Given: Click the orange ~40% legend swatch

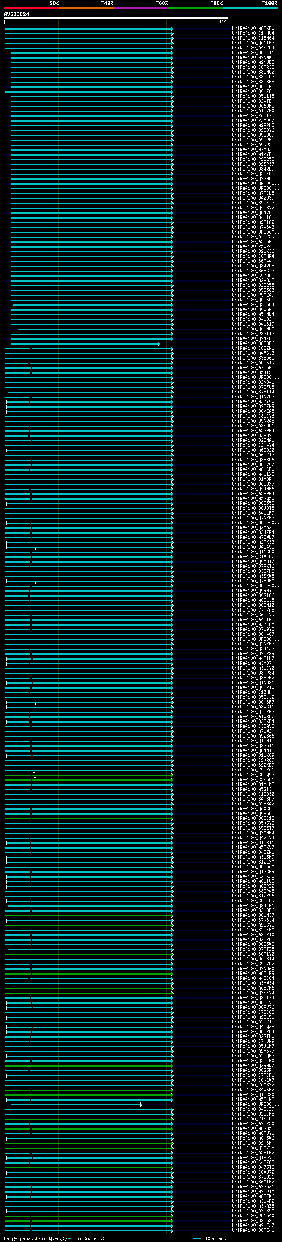Looking at the screenshot, I should [x=86, y=8].
